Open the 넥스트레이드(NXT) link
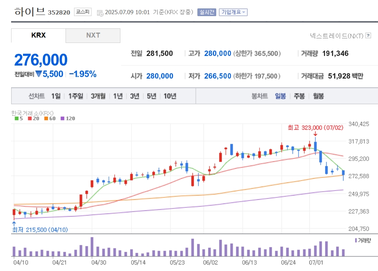Image resolution: width=378 pixels, height=271 pixels. [x=337, y=36]
